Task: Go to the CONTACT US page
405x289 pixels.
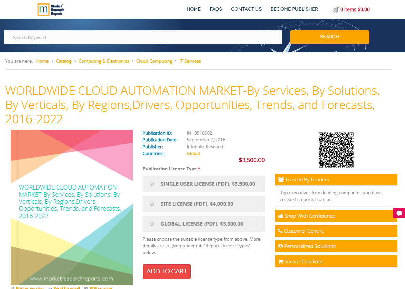Action: (x=246, y=9)
